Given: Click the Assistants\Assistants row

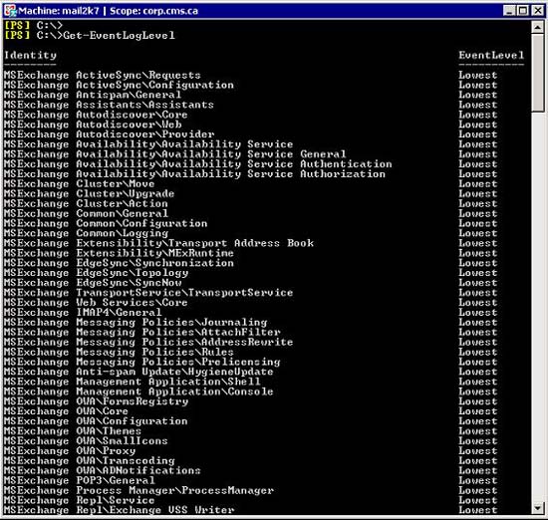Looking at the screenshot, I should [x=250, y=105].
